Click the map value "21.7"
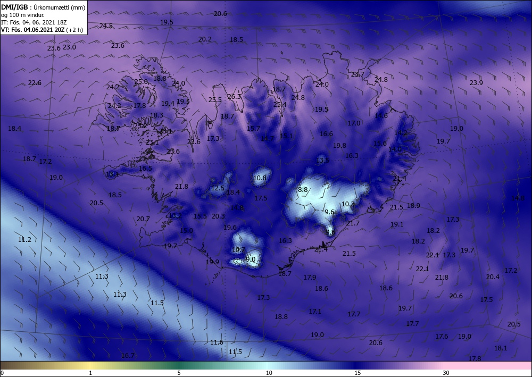This screenshot has width=532, height=377. coord(353,223)
